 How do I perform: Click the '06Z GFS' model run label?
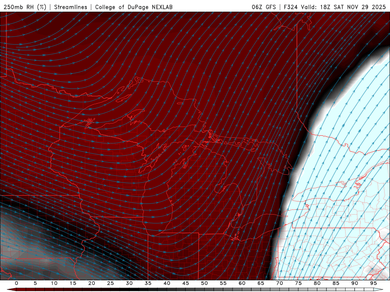(264, 7)
